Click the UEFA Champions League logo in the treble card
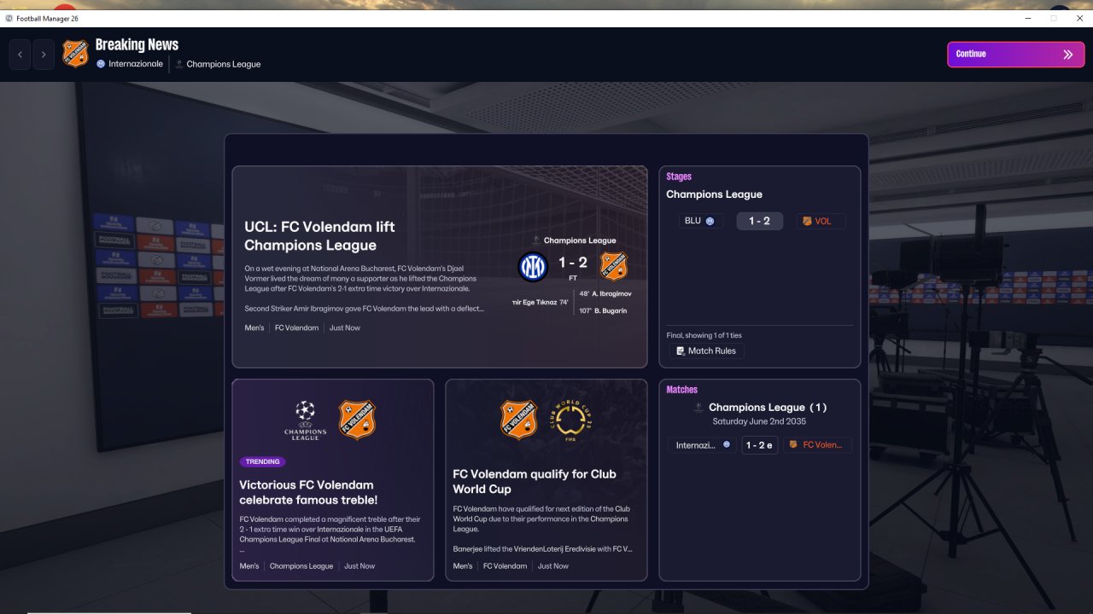 click(x=305, y=420)
